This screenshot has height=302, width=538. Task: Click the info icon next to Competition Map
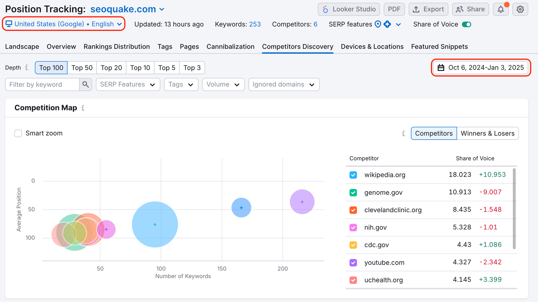83,108
